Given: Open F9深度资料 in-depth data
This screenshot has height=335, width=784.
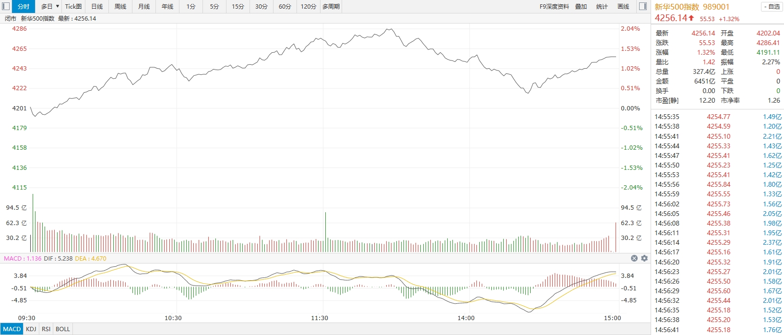Looking at the screenshot, I should coord(554,6).
